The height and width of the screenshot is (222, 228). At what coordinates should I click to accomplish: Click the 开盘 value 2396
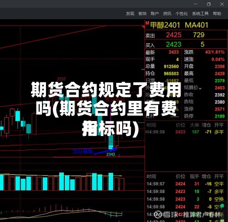(x=220, y=66)
